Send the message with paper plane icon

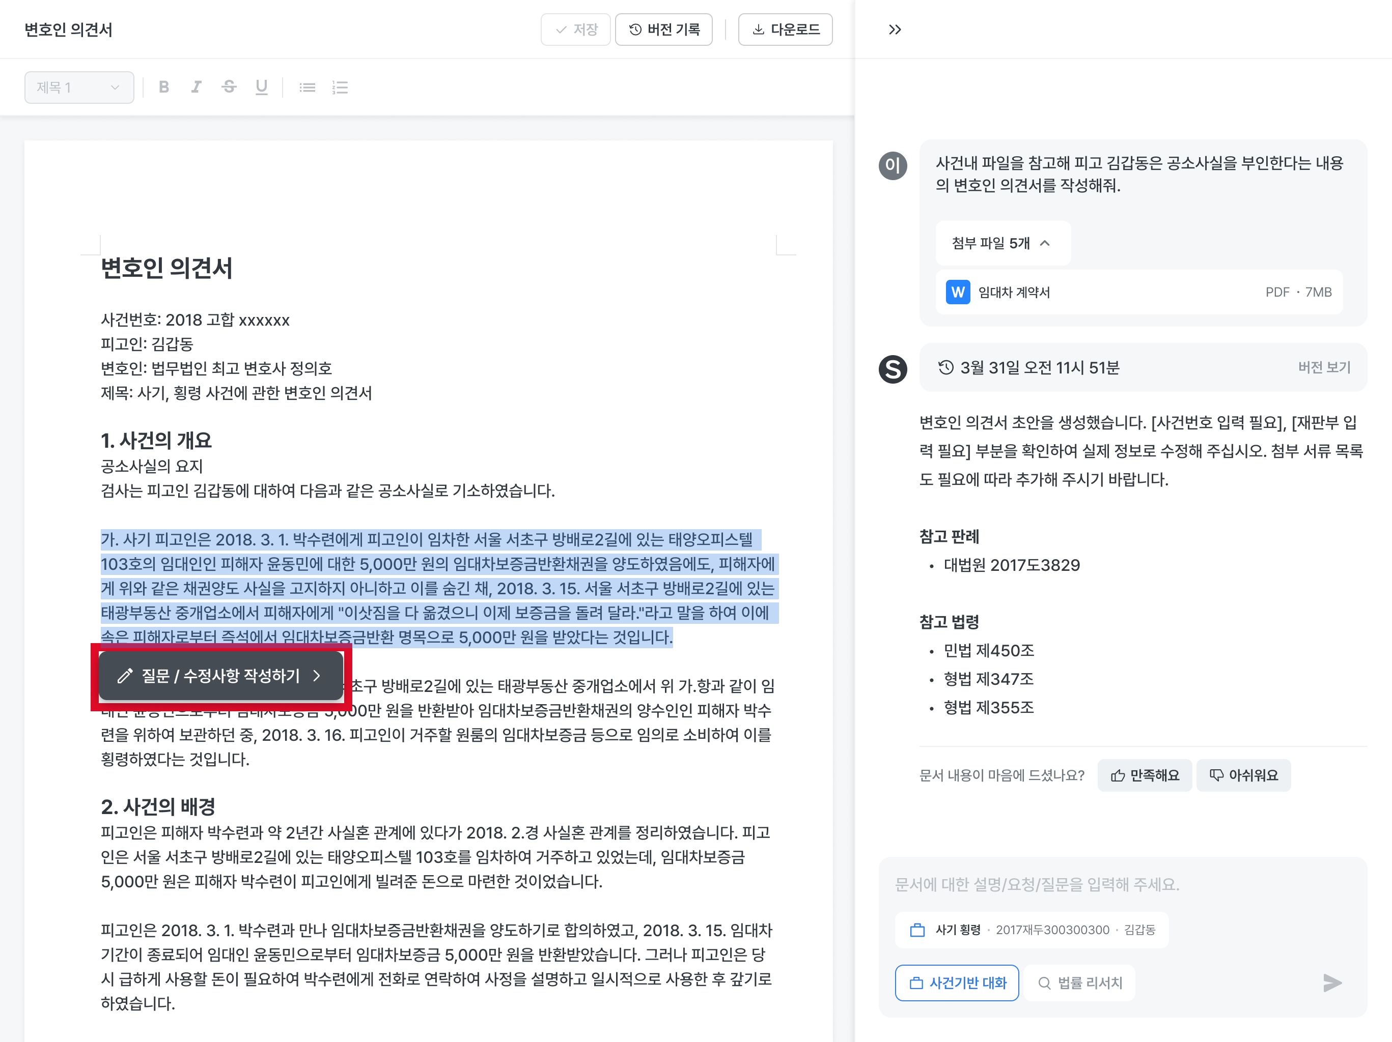1331,982
